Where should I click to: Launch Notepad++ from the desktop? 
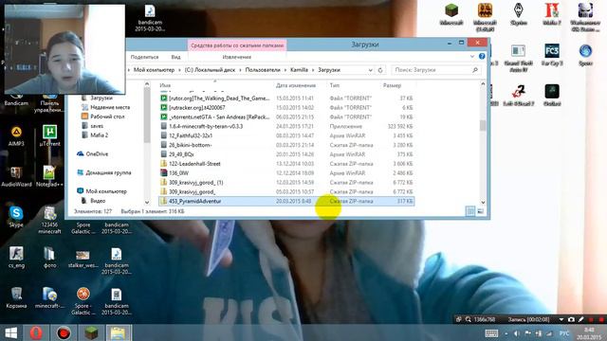pos(49,177)
